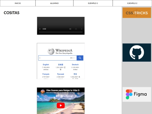Click the YouTube red play button
The image size is (152, 114).
(61, 105)
